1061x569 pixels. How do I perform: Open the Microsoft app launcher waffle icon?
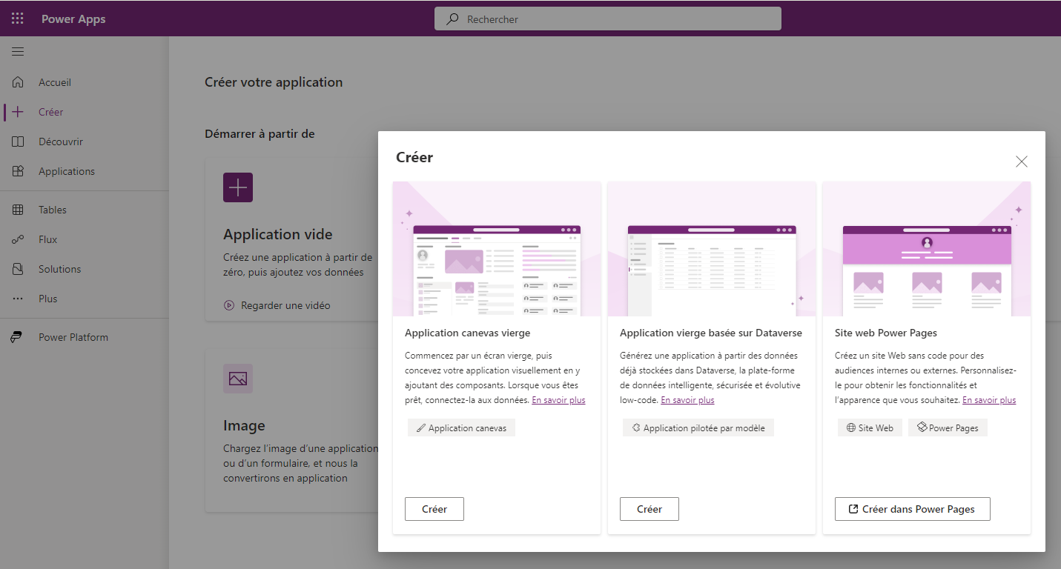click(17, 18)
